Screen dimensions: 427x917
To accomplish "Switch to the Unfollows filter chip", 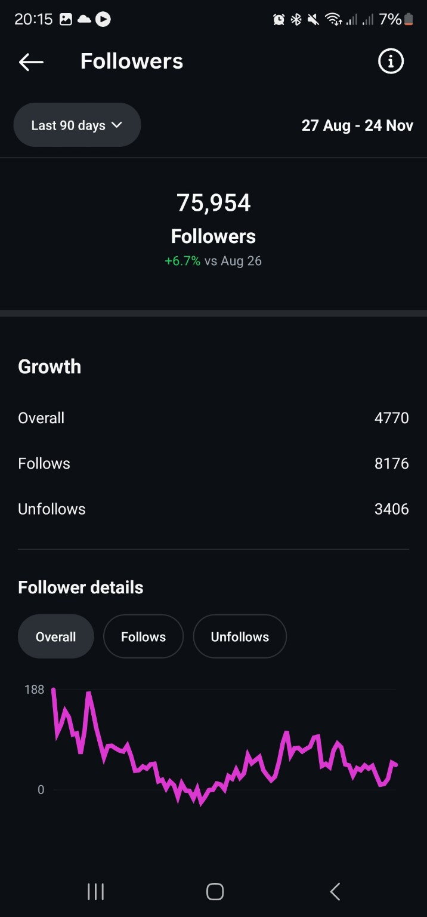I will tap(240, 636).
